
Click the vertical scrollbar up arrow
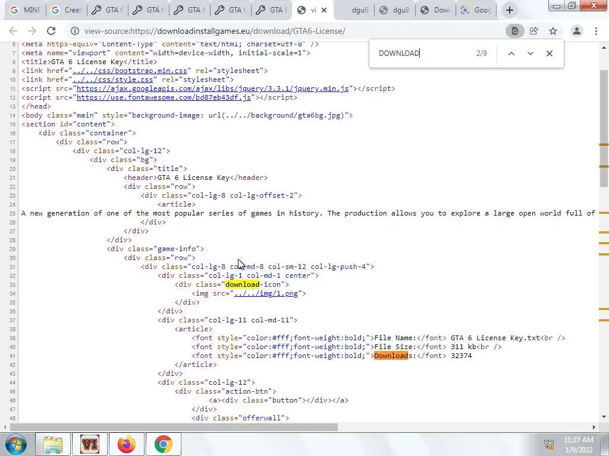point(604,47)
